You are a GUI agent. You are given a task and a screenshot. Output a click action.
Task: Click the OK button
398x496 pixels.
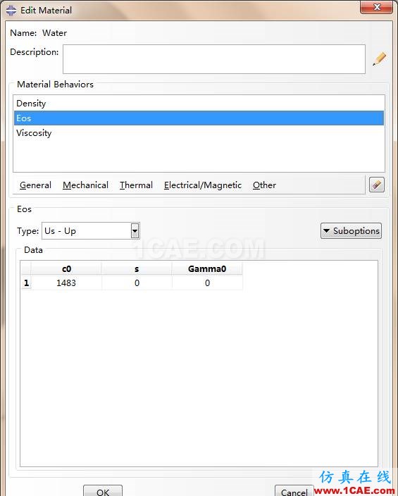103,490
